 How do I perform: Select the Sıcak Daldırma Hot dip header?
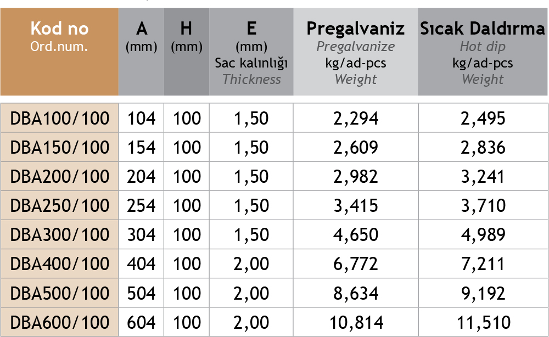tap(483, 52)
